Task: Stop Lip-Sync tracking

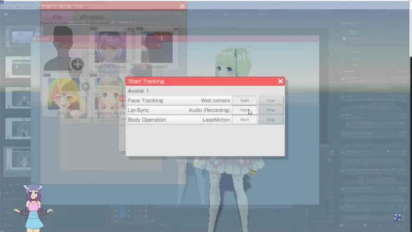Action: (271, 110)
